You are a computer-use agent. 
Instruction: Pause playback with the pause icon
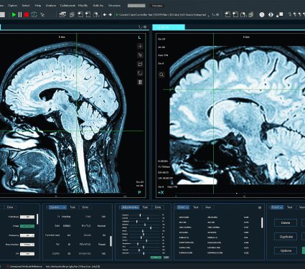coord(20,15)
